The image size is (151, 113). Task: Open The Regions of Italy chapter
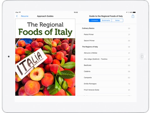click(x=106, y=47)
